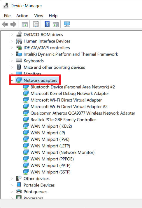Expand Human Interface Devices category
This screenshot has width=142, height=208.
(x=12, y=41)
